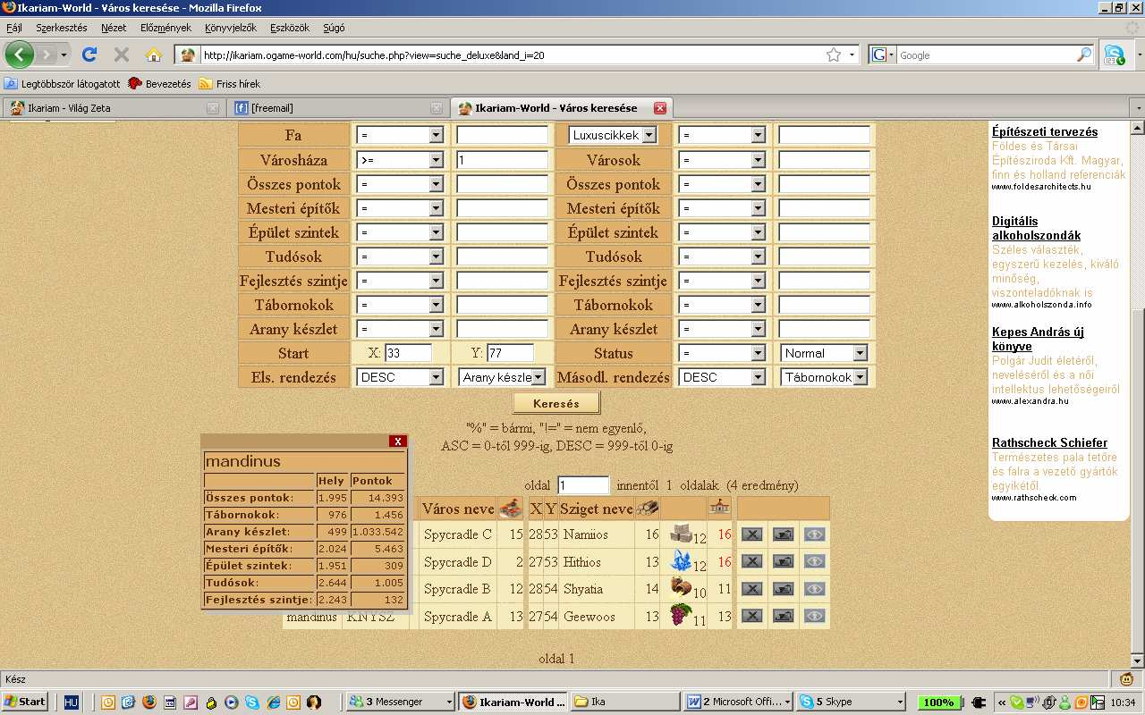Open the Könyvjelzők menu
1145x715 pixels.
(231, 28)
